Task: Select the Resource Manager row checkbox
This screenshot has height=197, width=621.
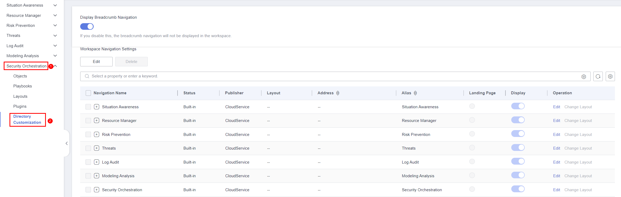Action: tap(88, 121)
